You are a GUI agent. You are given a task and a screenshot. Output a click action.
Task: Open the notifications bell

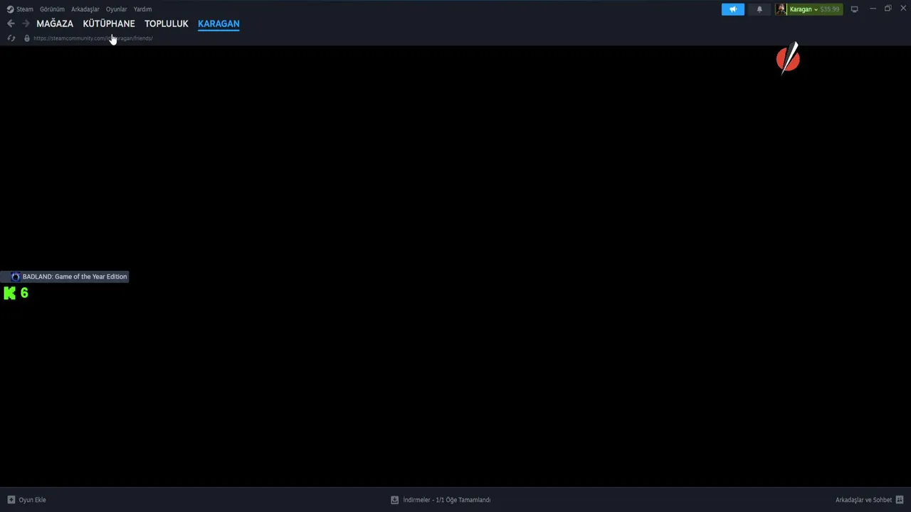pos(759,9)
